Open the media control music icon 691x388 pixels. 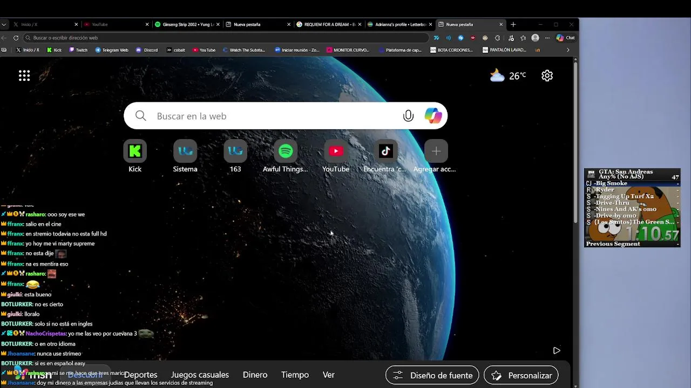coord(511,38)
